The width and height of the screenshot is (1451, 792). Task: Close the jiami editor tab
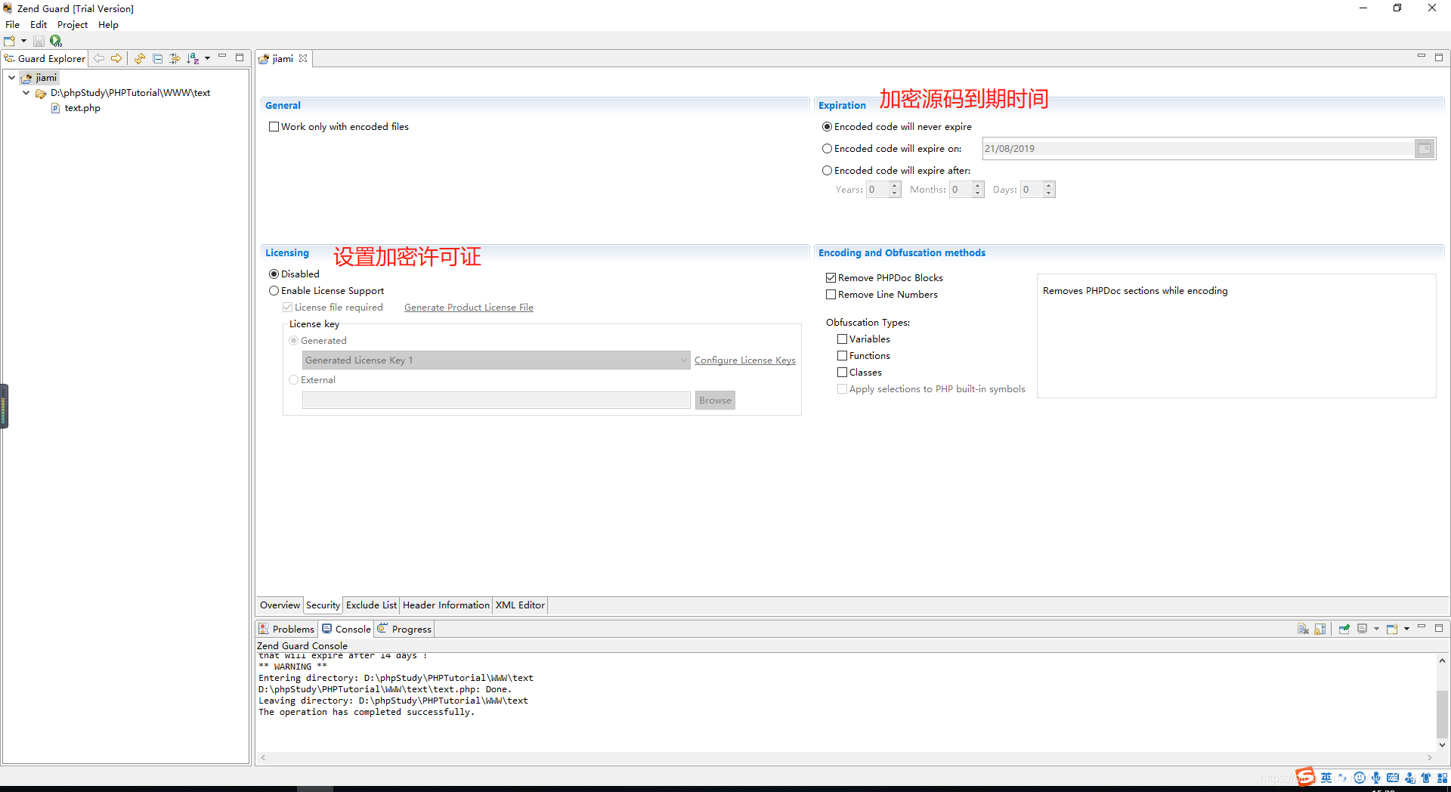[x=303, y=58]
